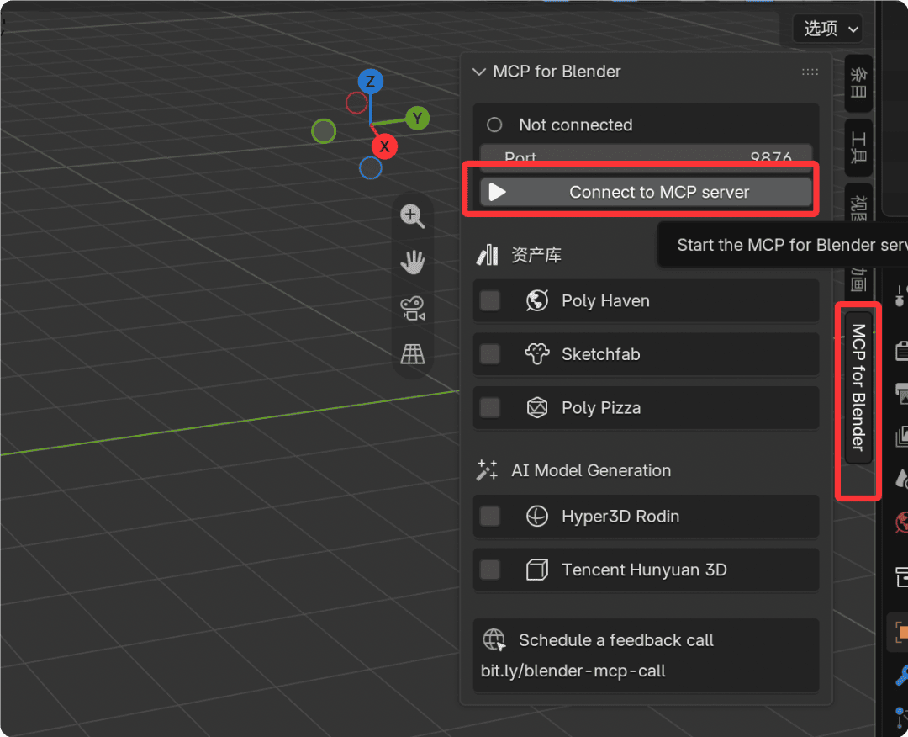The image size is (908, 737).
Task: Click the zoom magnifier viewport icon
Action: (412, 216)
